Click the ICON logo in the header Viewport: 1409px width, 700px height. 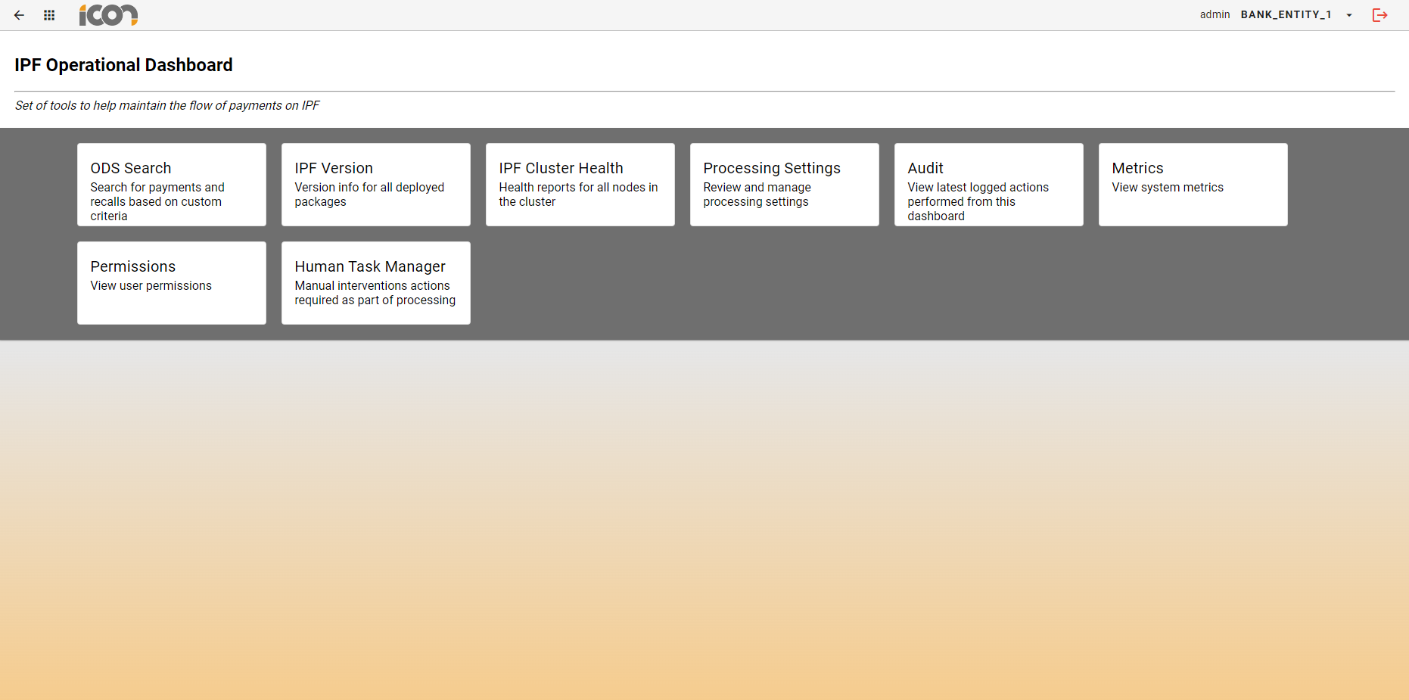(x=107, y=14)
